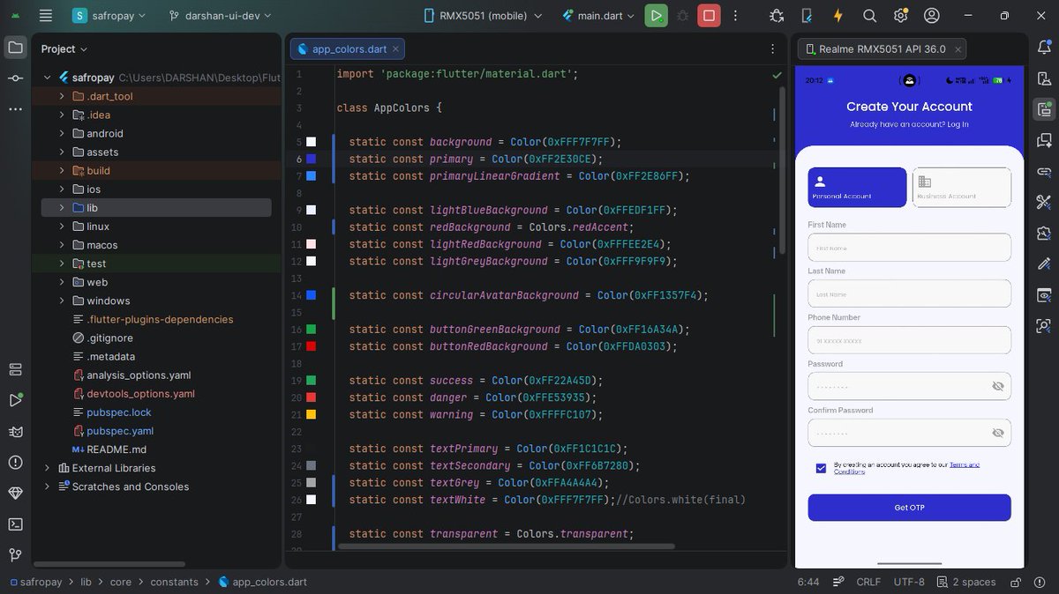Open the Logcat cat icon tool window
Viewport: 1059px width, 594px height.
pyautogui.click(x=15, y=431)
